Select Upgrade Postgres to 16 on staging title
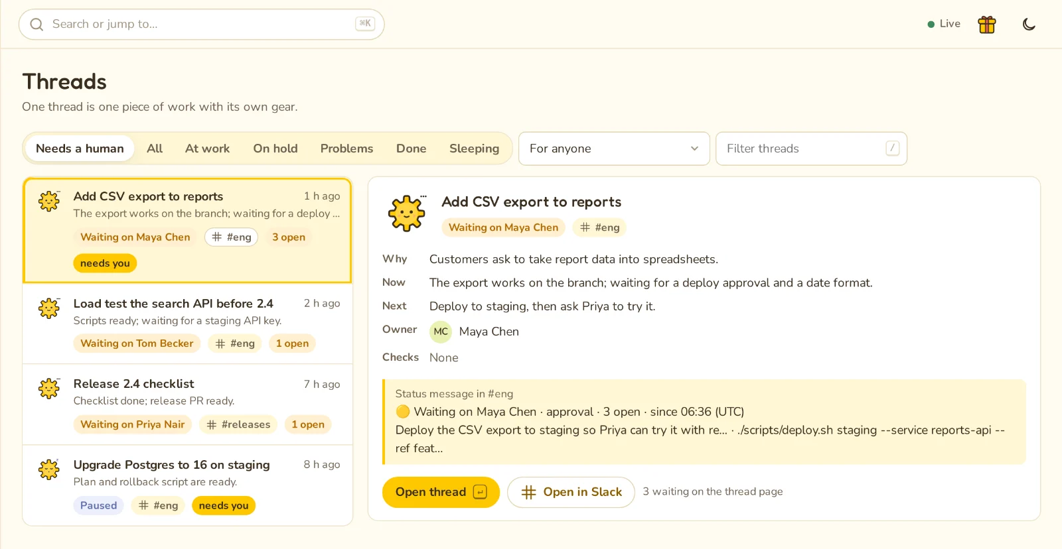This screenshot has width=1062, height=549. (171, 465)
